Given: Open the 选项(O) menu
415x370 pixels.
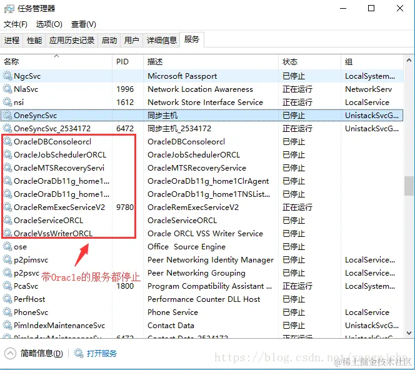Looking at the screenshot, I should [49, 24].
